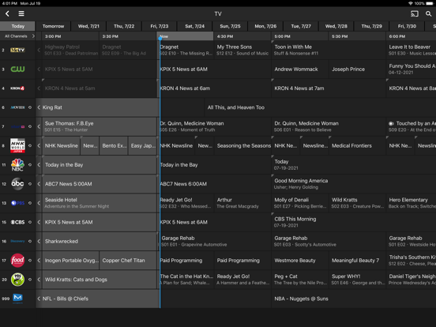The height and width of the screenshot is (327, 436).
Task: Tap the left chevron on ABC7 News 5:00AM row
Action: pyautogui.click(x=39, y=184)
